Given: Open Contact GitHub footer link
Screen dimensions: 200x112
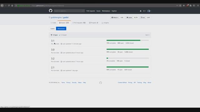Looking at the screenshot, I should click(x=122, y=82).
